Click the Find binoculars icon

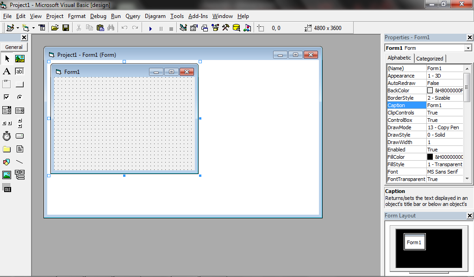tap(111, 28)
